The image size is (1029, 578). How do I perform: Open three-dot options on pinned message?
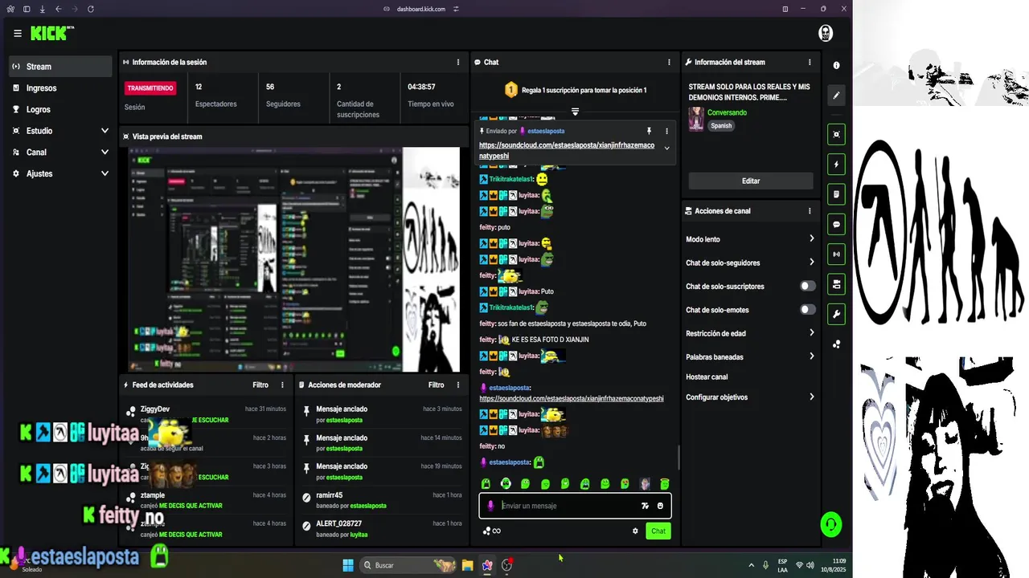point(666,131)
